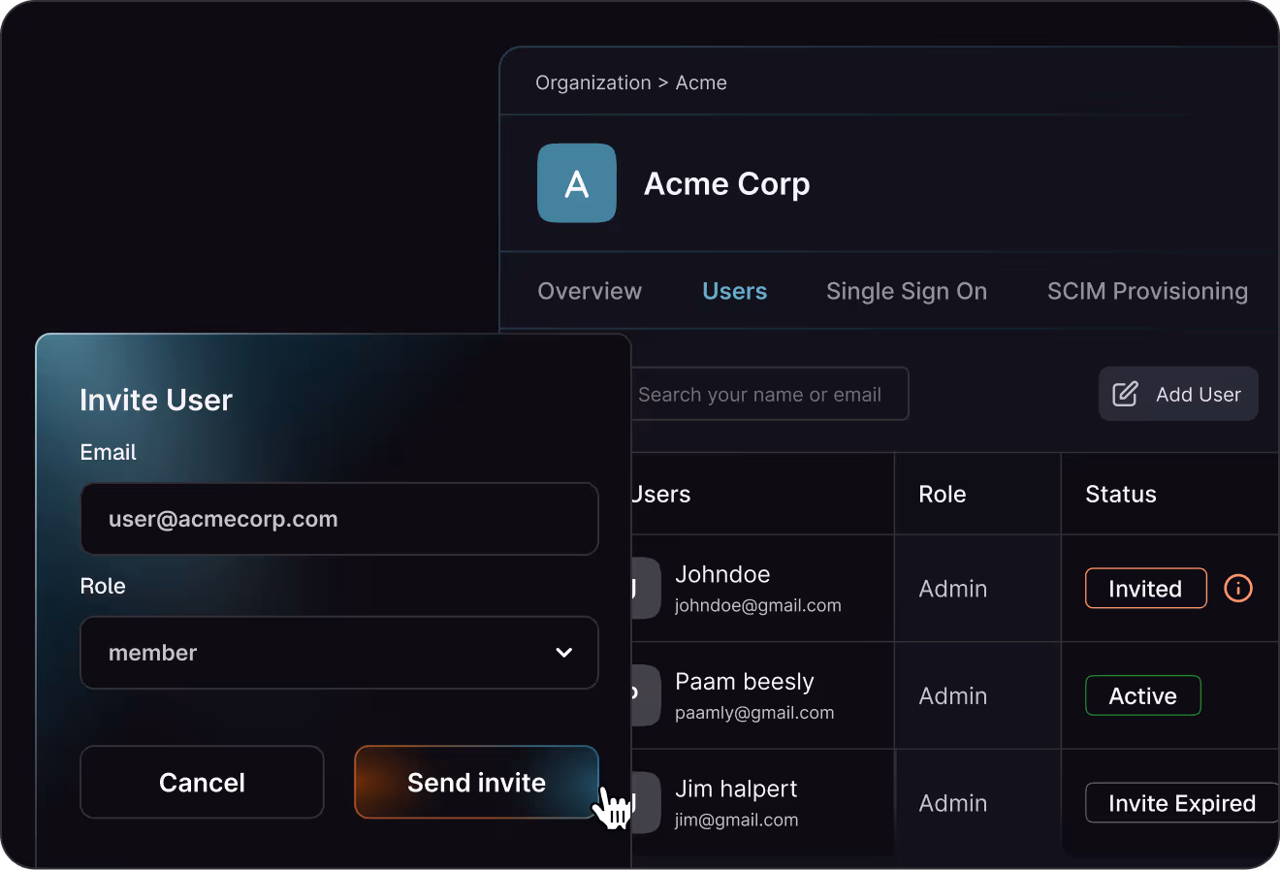This screenshot has width=1280, height=870.
Task: Click the Add User label
Action: 1199,394
